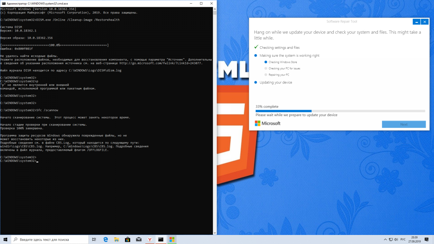Open Microsoft Store from the taskbar
434x244 pixels.
point(127,239)
